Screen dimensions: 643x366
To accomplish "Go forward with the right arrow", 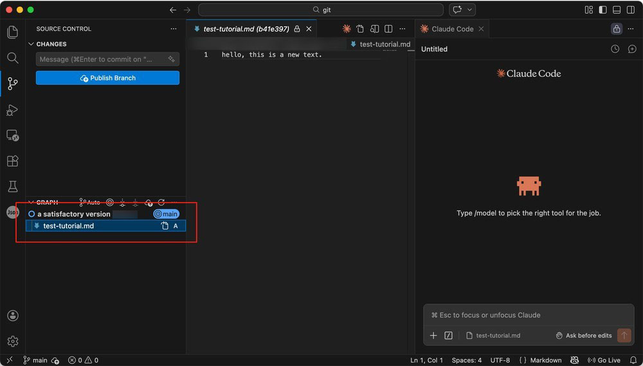I will (187, 10).
